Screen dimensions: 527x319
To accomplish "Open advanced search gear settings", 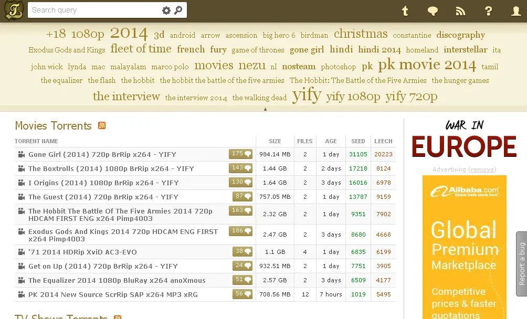I will pos(166,10).
